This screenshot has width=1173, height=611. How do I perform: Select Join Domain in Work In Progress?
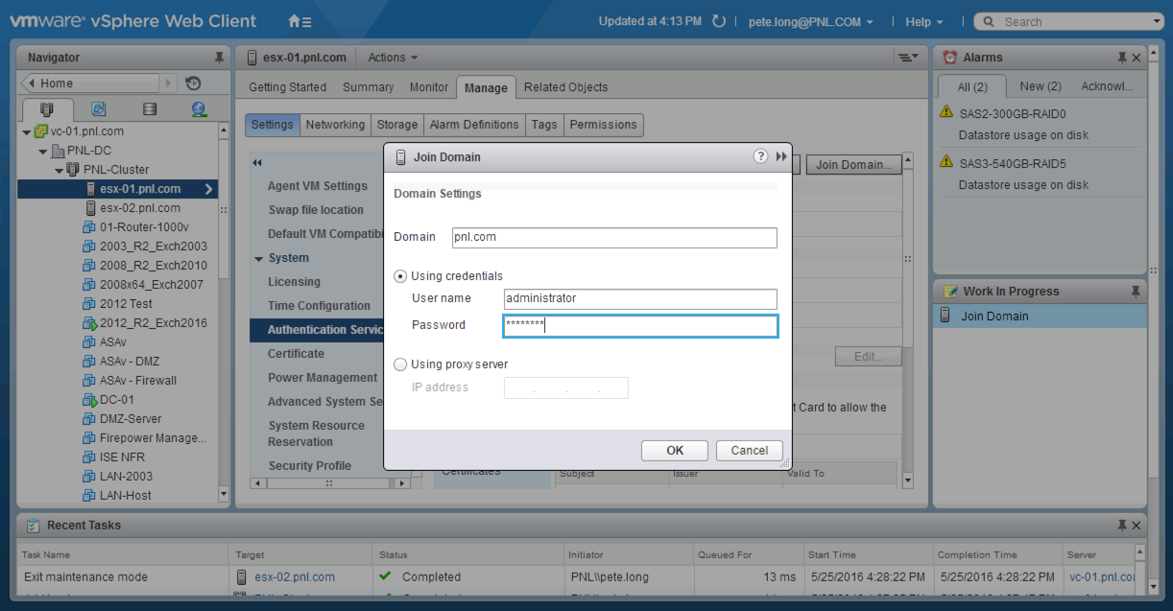(1041, 317)
